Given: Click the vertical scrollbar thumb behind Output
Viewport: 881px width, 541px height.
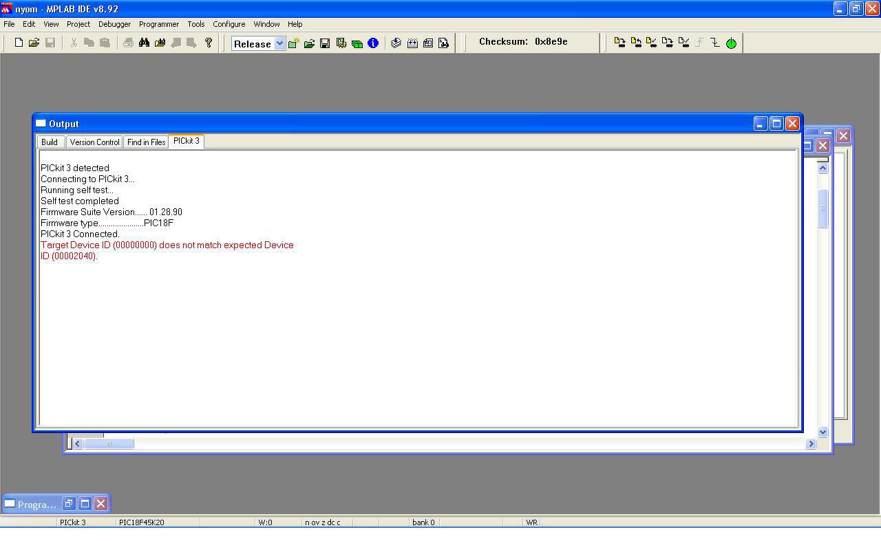Looking at the screenshot, I should pyautogui.click(x=822, y=209).
